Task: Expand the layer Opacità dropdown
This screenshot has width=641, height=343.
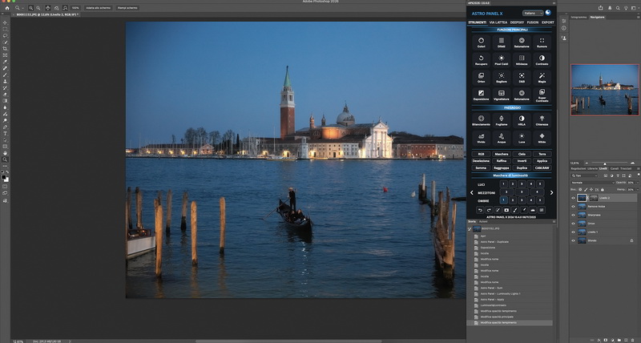Action: [x=638, y=182]
